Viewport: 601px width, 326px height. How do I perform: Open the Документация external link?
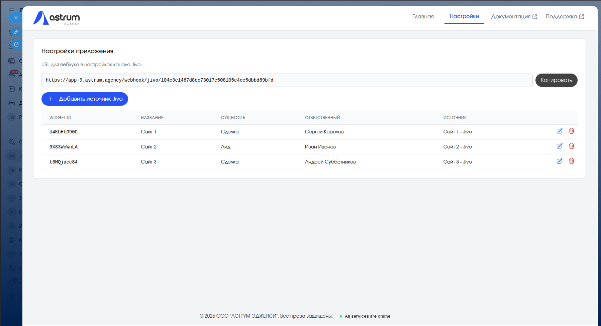514,17
